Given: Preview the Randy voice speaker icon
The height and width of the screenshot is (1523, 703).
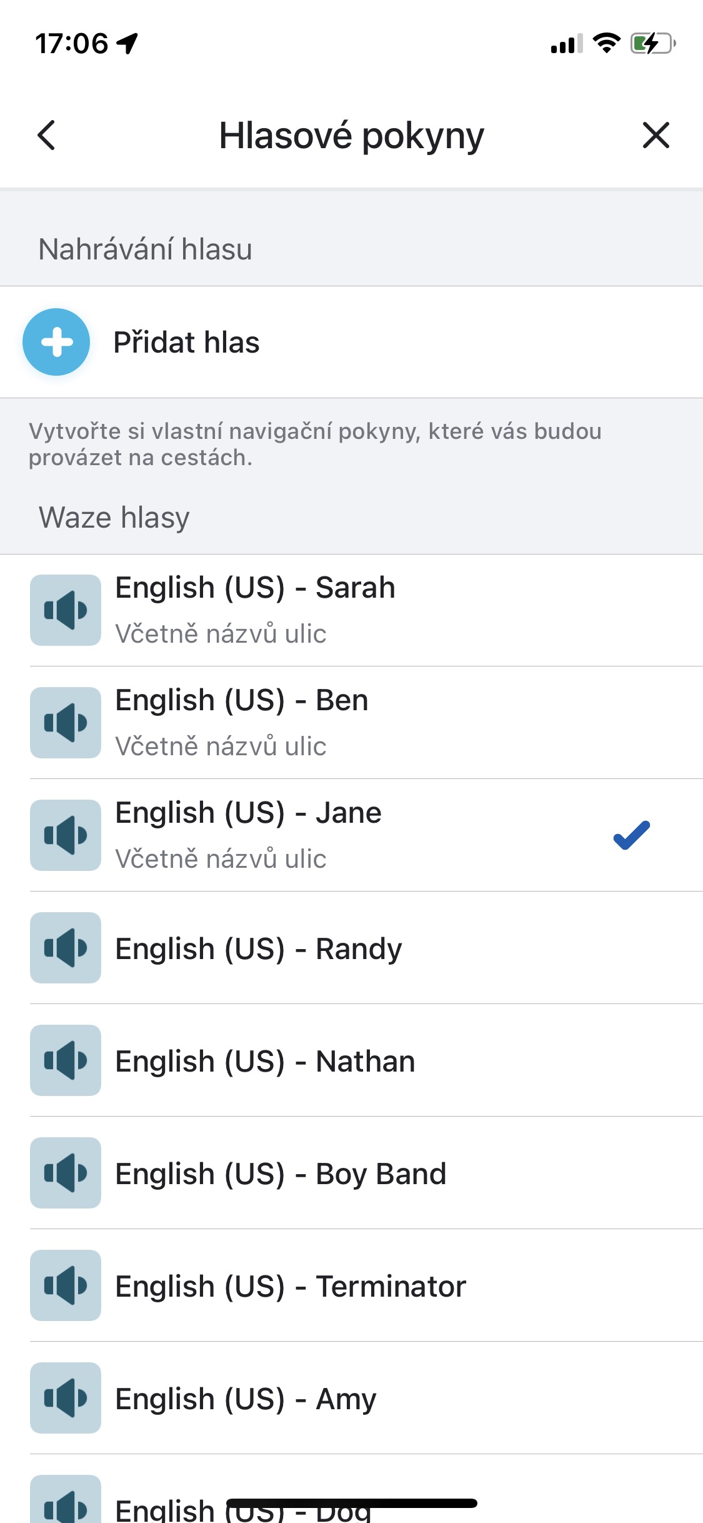Looking at the screenshot, I should tap(66, 948).
